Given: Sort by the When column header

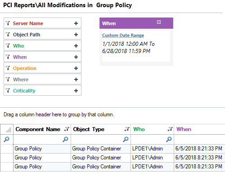Looking at the screenshot, I should 184,129.
